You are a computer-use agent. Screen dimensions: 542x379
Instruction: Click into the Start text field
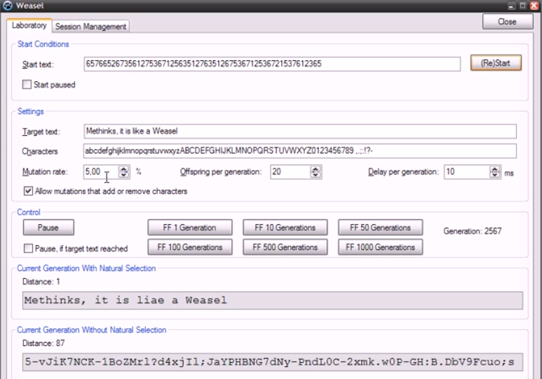pyautogui.click(x=271, y=64)
